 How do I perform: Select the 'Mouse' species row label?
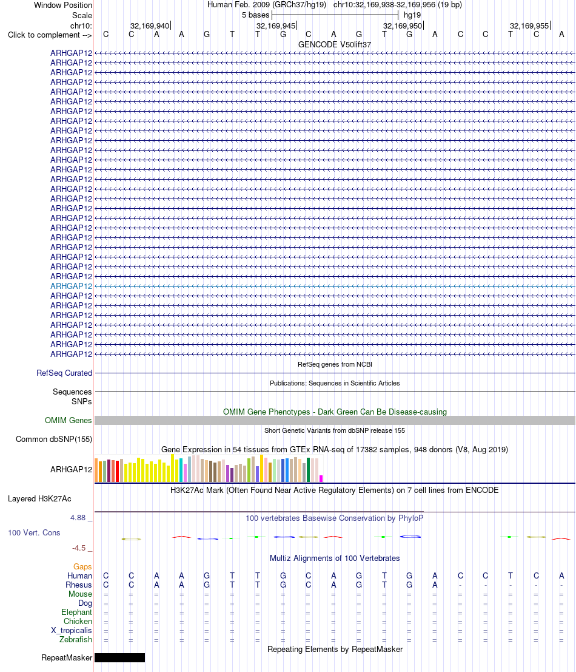[81, 594]
